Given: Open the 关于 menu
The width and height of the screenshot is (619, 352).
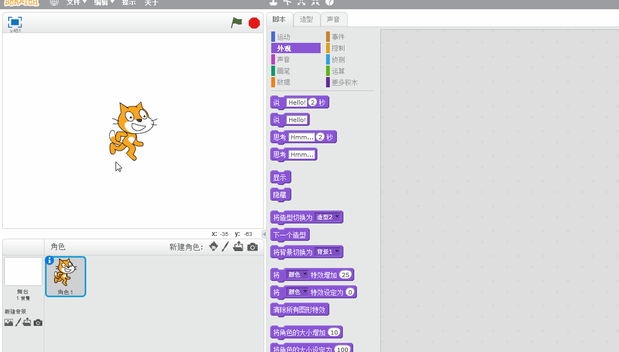Looking at the screenshot, I should pyautogui.click(x=151, y=2).
